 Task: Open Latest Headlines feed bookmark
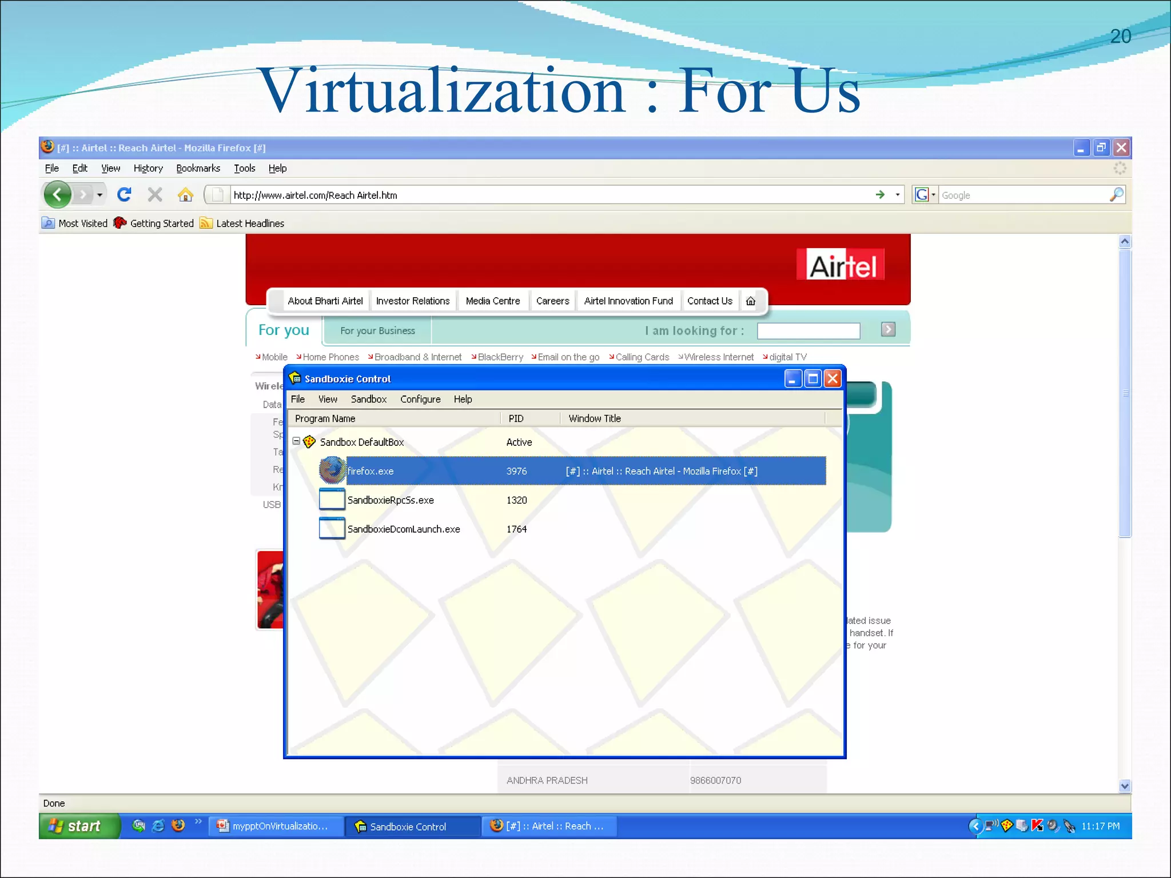[242, 224]
